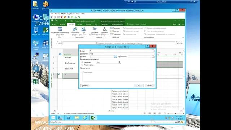Open Internet Explorer from the taskbar
Image resolution: width=231 pixels, height=130 pixels.
[x=85, y=117]
